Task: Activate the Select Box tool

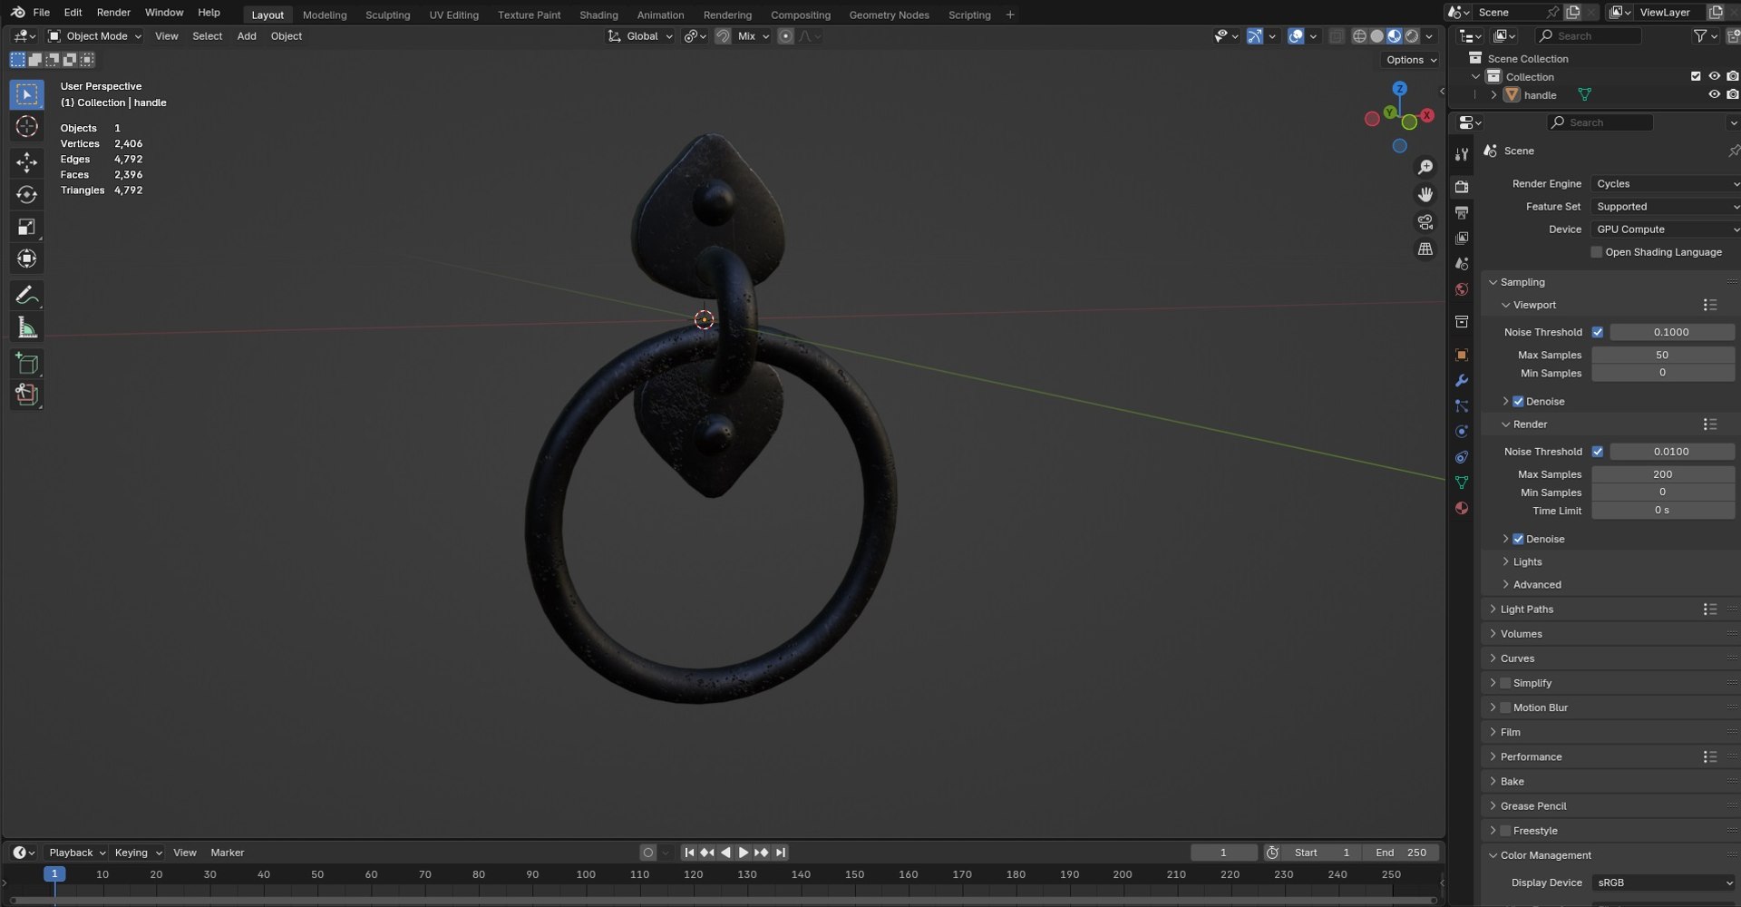Action: click(x=26, y=94)
